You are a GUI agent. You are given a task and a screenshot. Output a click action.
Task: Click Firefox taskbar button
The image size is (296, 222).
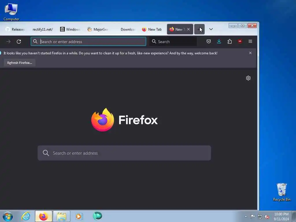[x=43, y=216]
